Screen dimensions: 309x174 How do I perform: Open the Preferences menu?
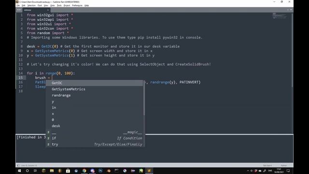point(77,5)
